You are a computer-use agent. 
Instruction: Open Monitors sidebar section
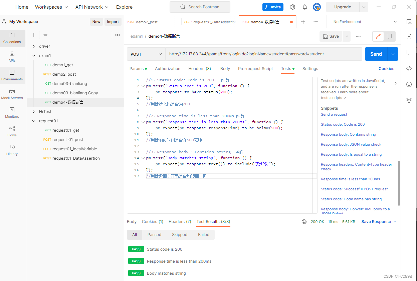tap(12, 113)
